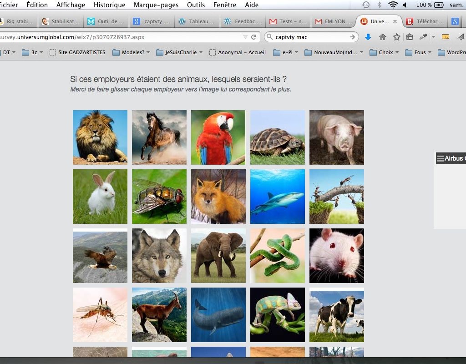Open the Aide menu

click(x=251, y=5)
